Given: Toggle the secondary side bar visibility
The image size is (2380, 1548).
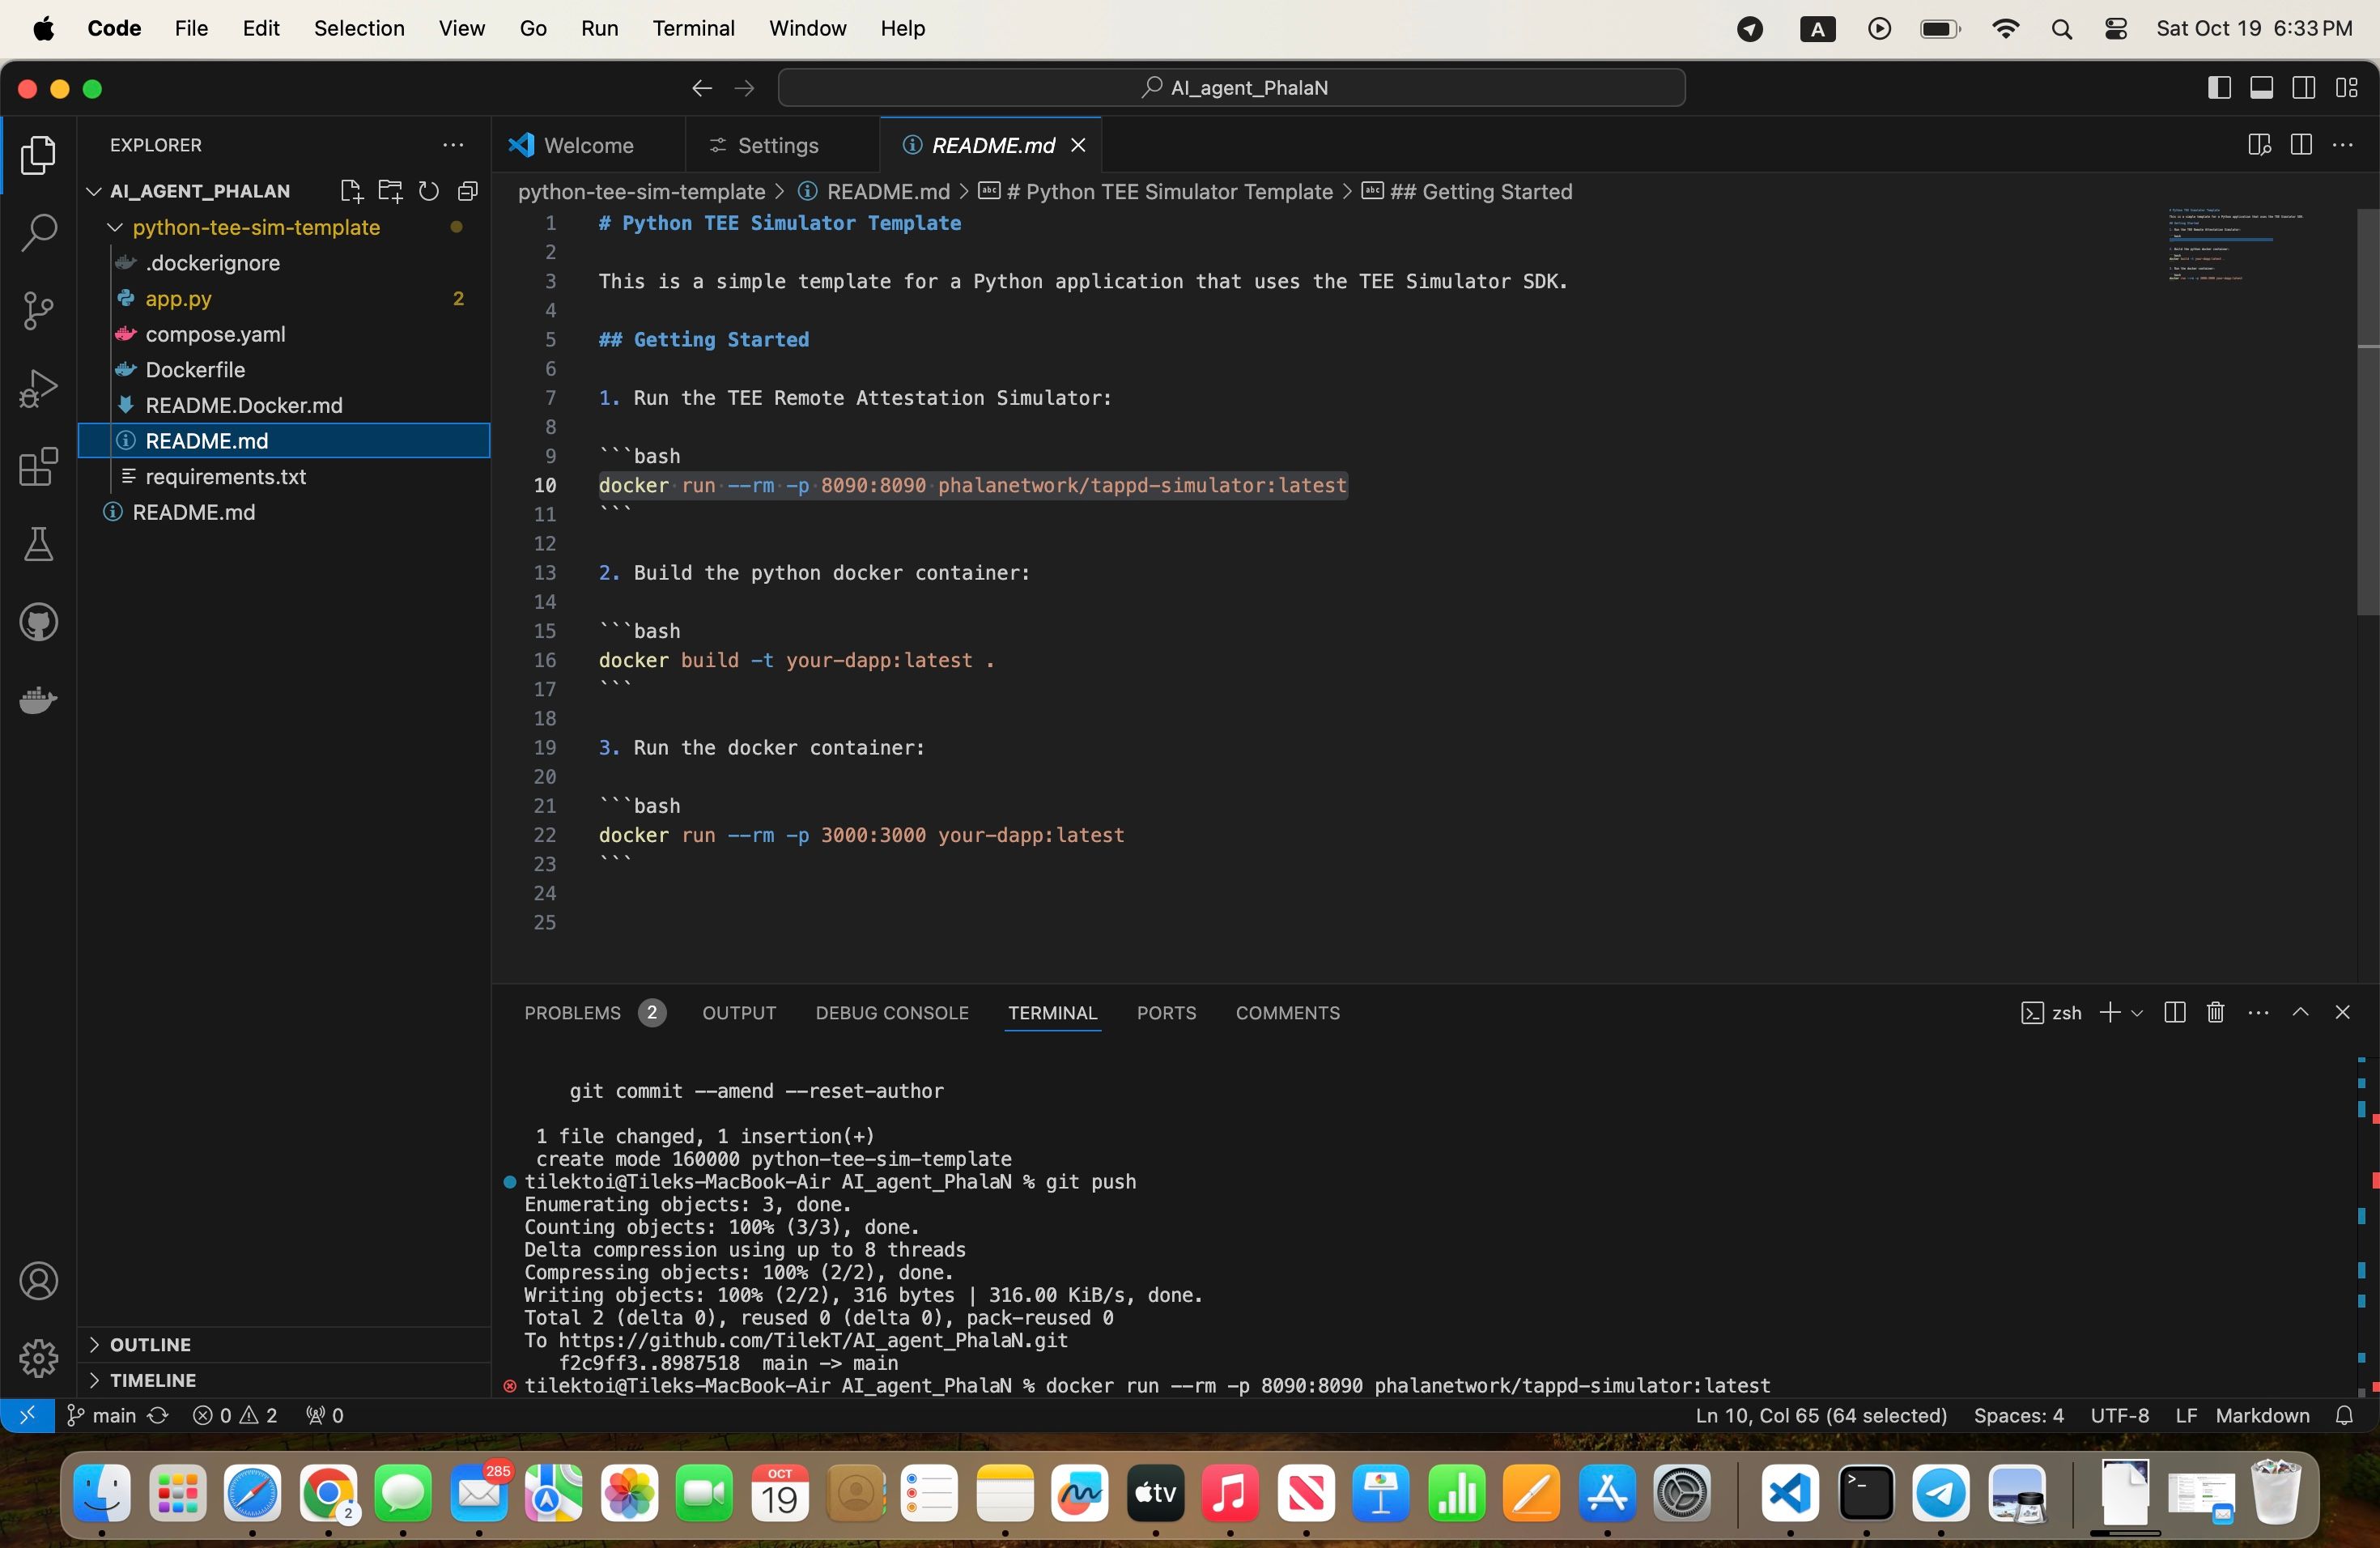Looking at the screenshot, I should [x=2304, y=88].
